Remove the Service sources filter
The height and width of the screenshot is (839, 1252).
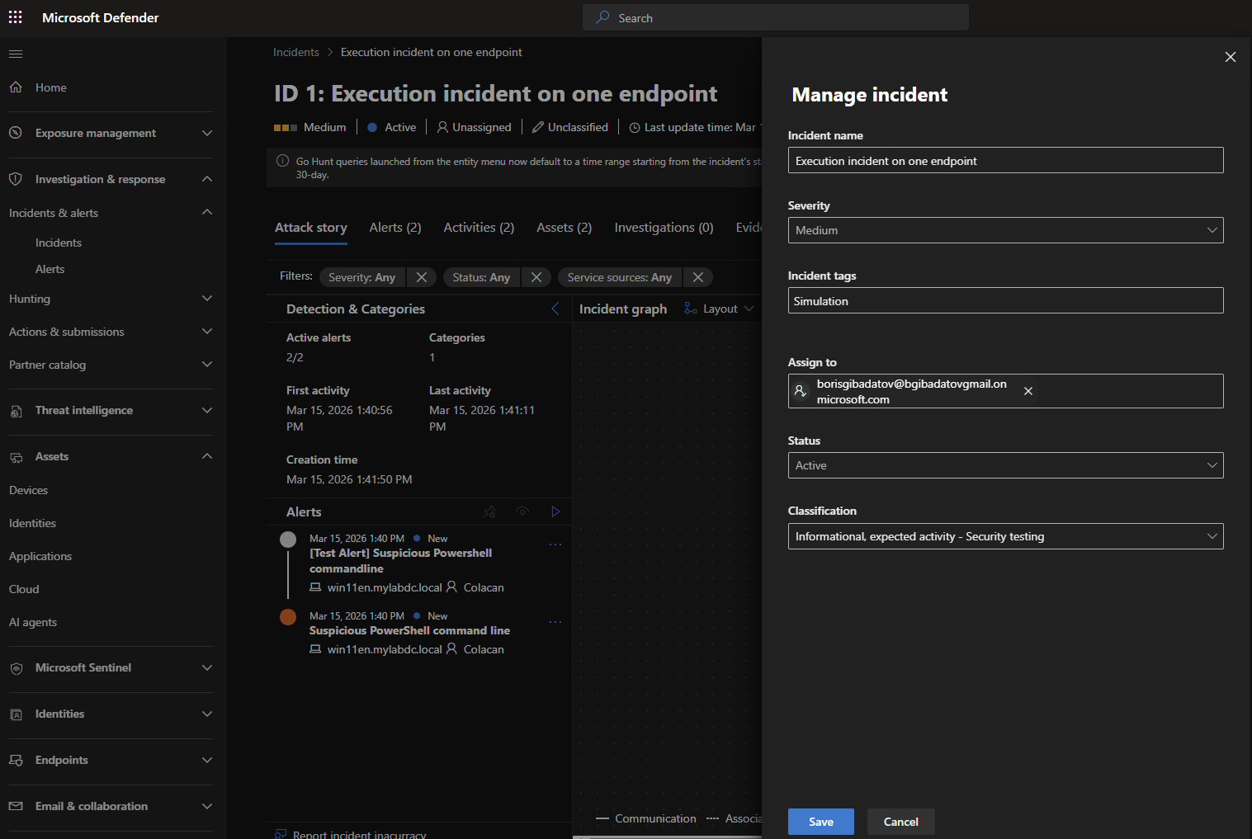[698, 277]
